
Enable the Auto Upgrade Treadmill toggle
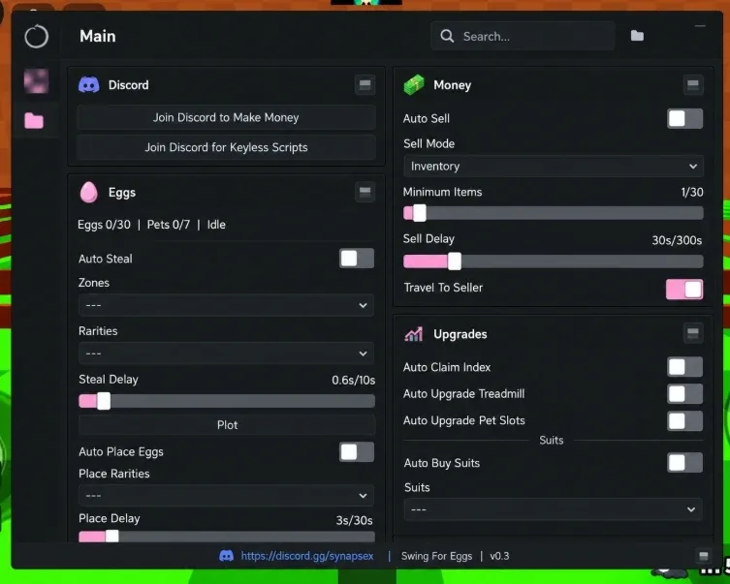(684, 394)
